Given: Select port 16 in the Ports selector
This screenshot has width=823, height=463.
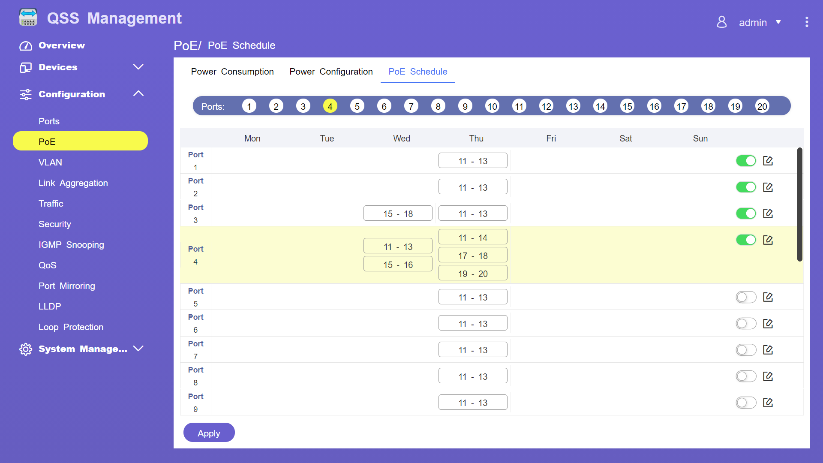Looking at the screenshot, I should (x=654, y=106).
